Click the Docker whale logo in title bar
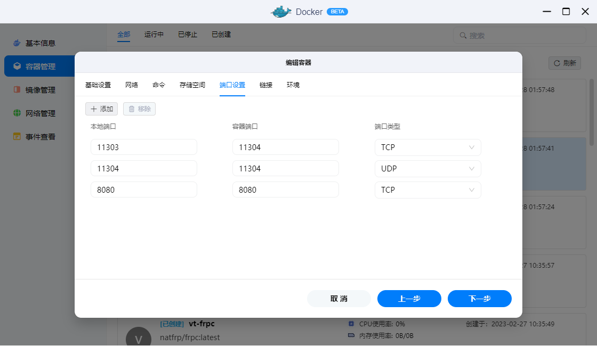Image resolution: width=597 pixels, height=346 pixels. click(x=281, y=12)
